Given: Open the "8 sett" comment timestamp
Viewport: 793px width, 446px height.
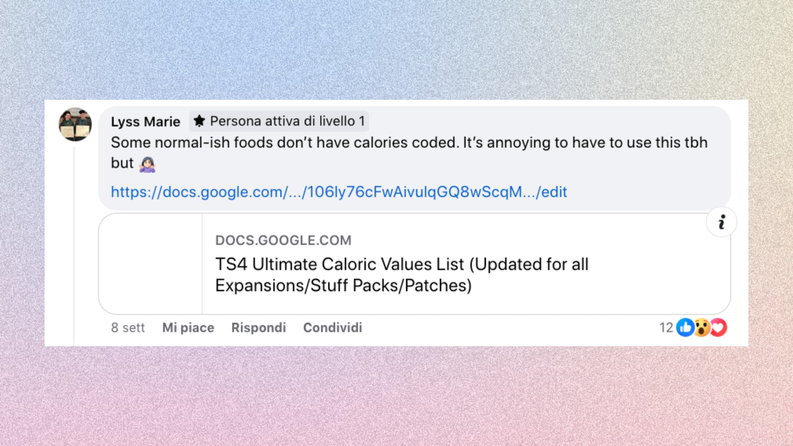Looking at the screenshot, I should tap(128, 327).
